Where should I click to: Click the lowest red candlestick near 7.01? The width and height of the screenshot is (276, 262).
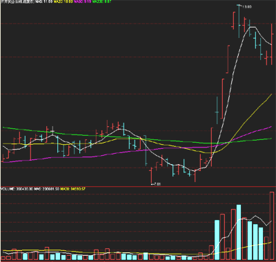pos(151,176)
